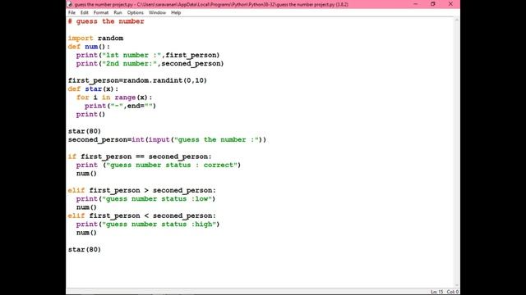Click the line printing '2nd number:'
Image resolution: width=526 pixels, height=295 pixels.
[x=150, y=64]
